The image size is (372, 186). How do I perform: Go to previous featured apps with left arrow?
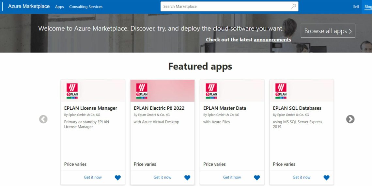pyautogui.click(x=43, y=119)
